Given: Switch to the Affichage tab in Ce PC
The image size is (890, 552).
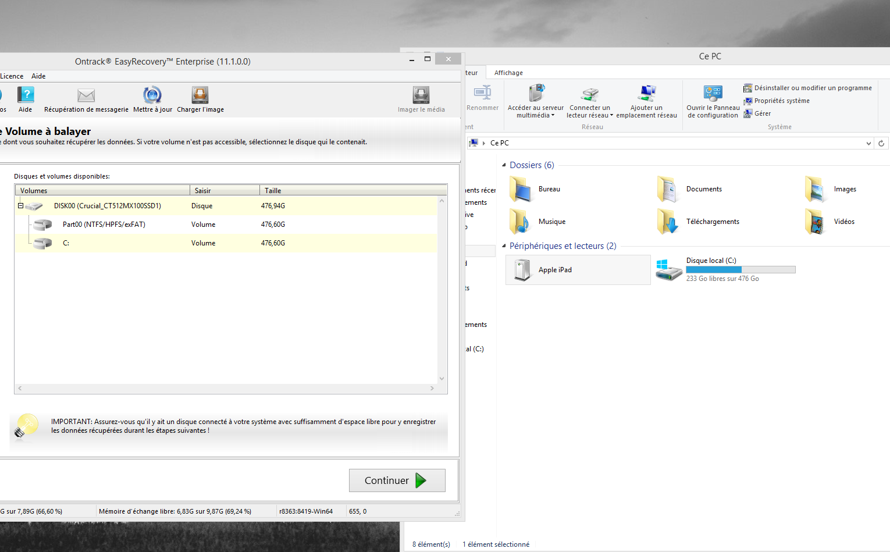Looking at the screenshot, I should point(508,73).
